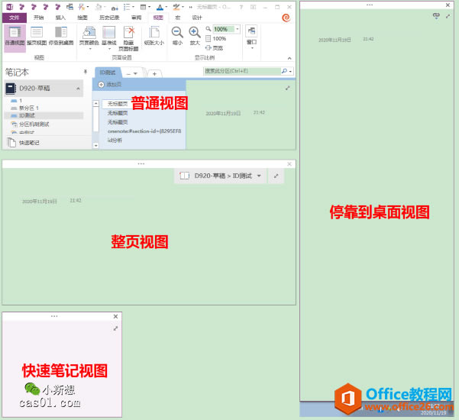The width and height of the screenshot is (459, 420).
Task: Click the OneNote logo icon in title bar
Action: [9, 7]
